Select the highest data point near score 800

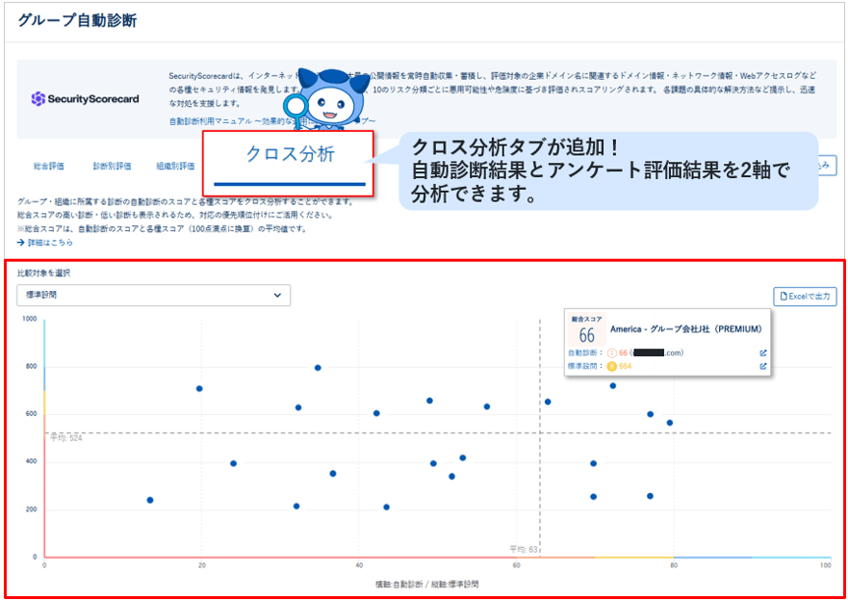tap(318, 367)
